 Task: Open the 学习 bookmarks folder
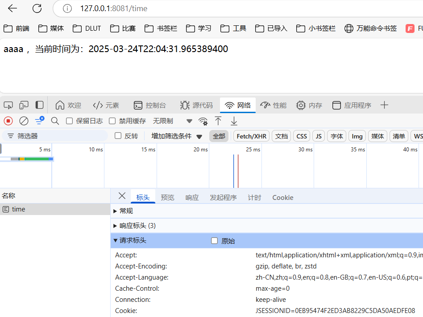[199, 28]
